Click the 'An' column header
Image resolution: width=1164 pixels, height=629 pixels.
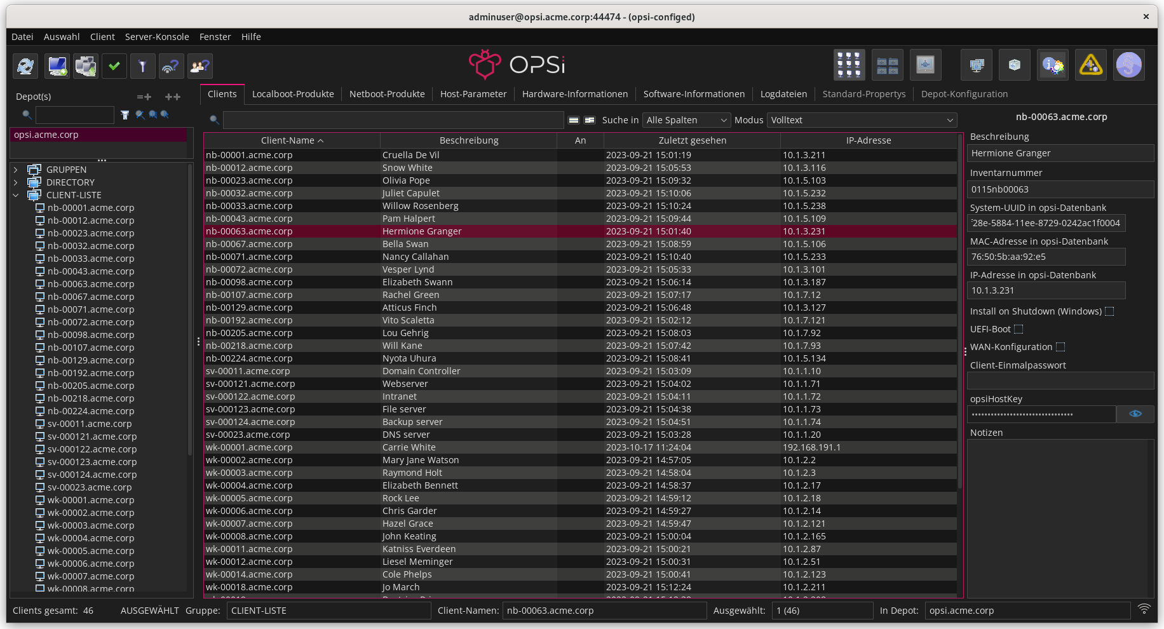click(x=580, y=140)
